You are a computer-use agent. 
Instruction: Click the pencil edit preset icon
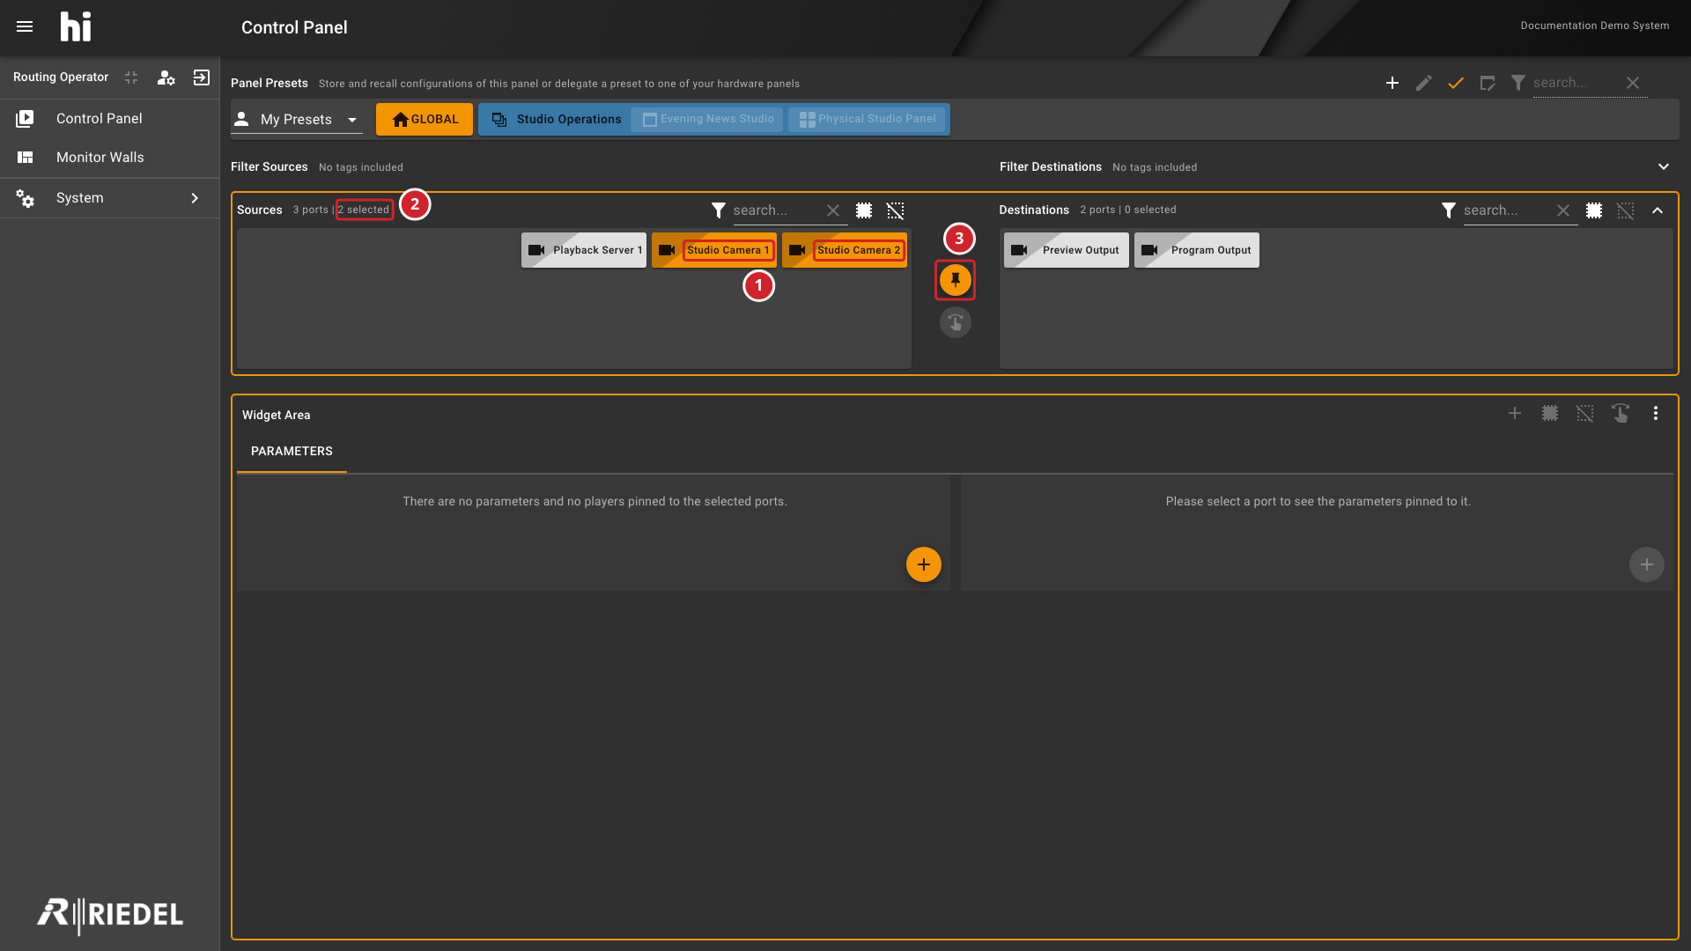pyautogui.click(x=1424, y=83)
